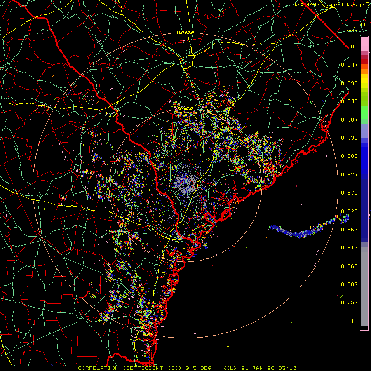Click the 50 NMI range ring label
The width and height of the screenshot is (371, 371).
(185, 109)
